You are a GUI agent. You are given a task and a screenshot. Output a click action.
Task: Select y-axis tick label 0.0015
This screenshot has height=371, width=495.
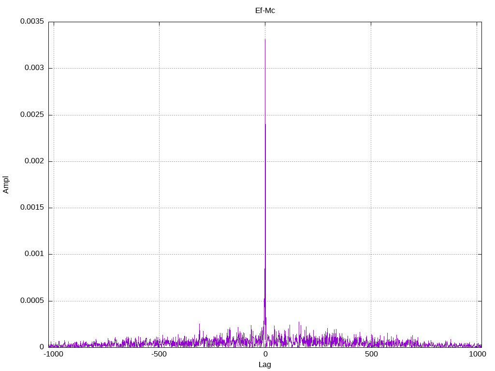pos(32,207)
